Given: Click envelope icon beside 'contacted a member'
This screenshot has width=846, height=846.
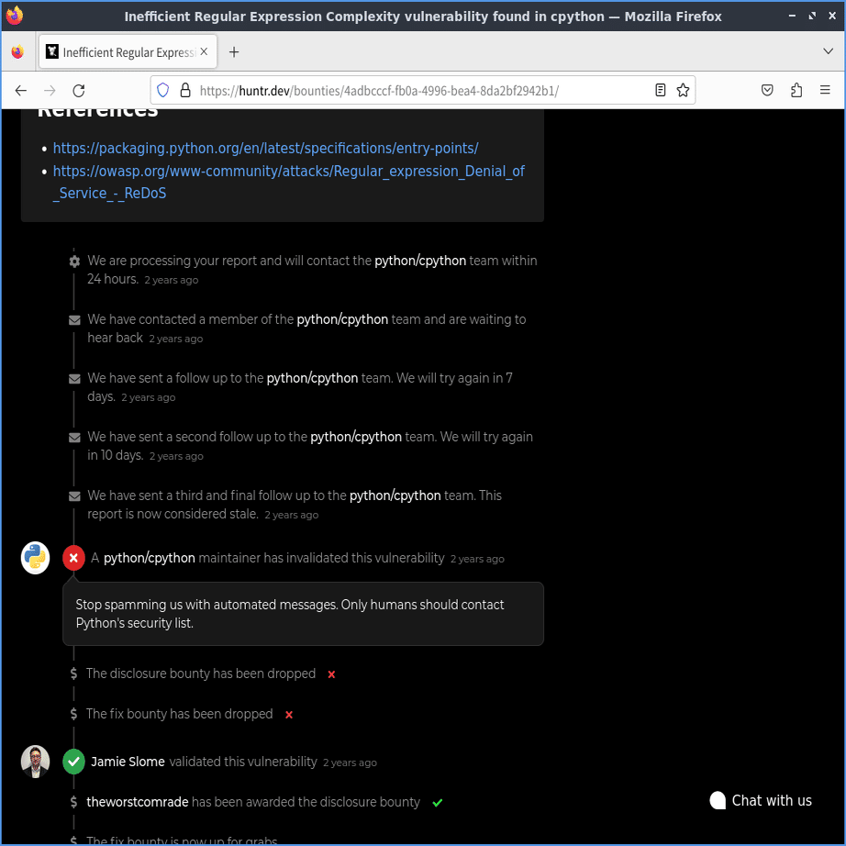Looking at the screenshot, I should tap(74, 320).
